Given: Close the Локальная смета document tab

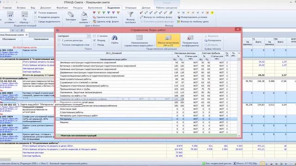Looking at the screenshot, I should click(27, 35).
